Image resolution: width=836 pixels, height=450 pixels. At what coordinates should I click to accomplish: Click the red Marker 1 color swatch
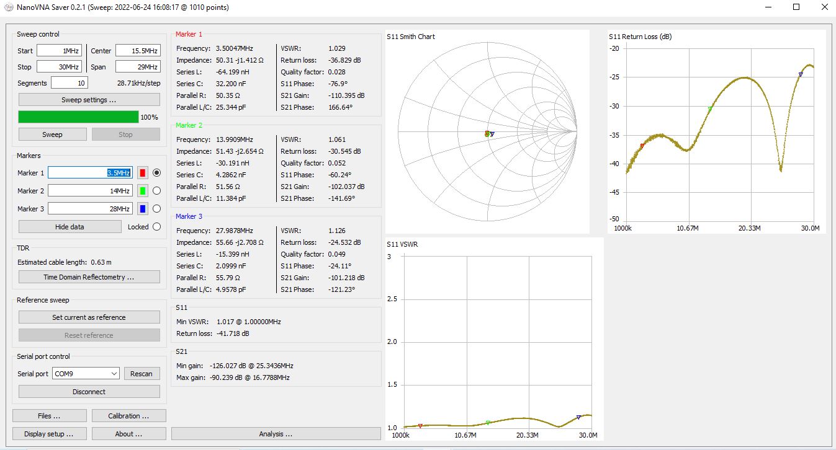(x=143, y=173)
